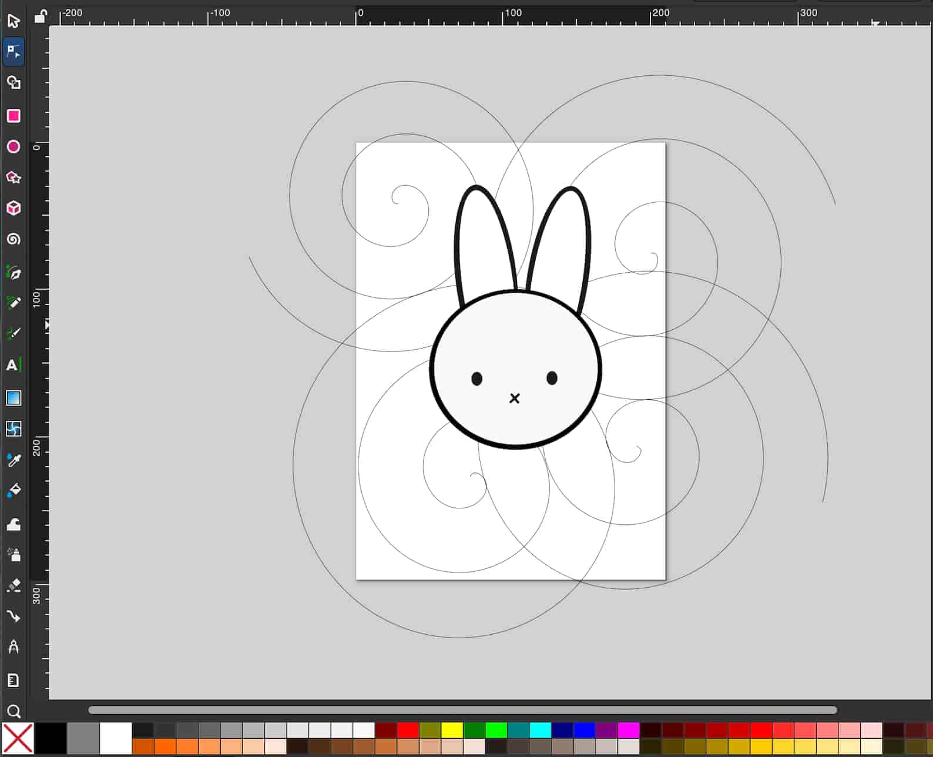The width and height of the screenshot is (933, 757).
Task: Pick the large white palette swatch
Action: (x=116, y=739)
